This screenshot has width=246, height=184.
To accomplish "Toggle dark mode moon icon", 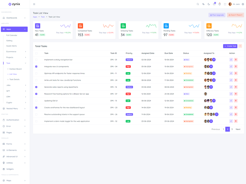I will (x=209, y=4).
